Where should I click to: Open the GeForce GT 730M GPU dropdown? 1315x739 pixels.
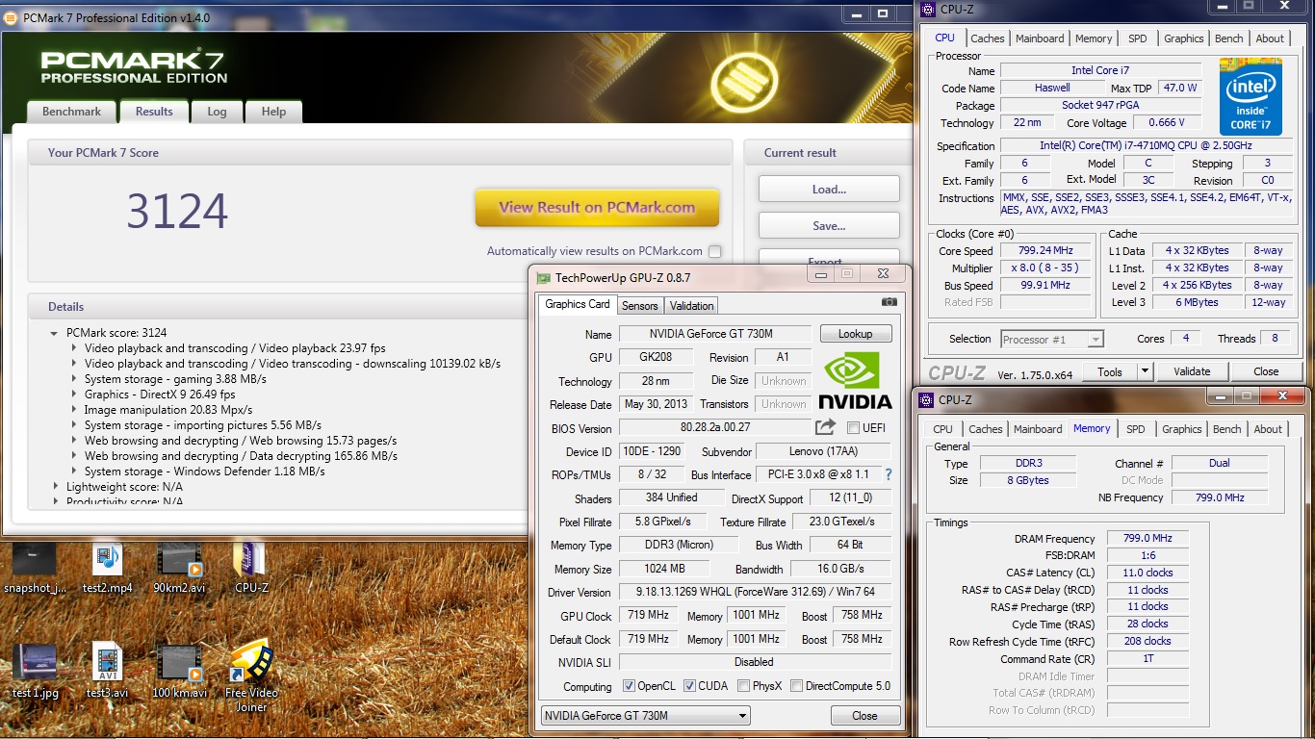pos(645,716)
